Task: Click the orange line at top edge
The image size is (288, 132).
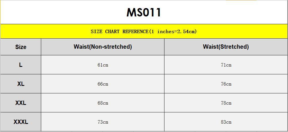Action: tap(241, 0)
